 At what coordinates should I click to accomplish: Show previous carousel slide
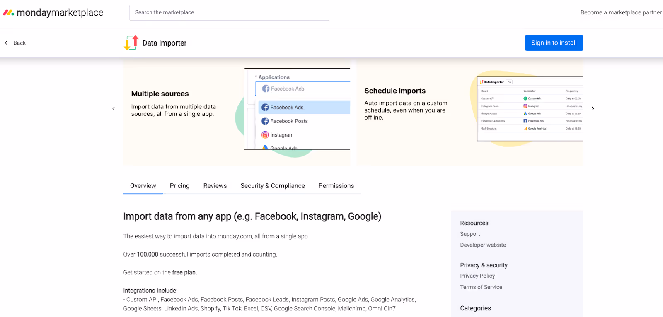pos(114,109)
